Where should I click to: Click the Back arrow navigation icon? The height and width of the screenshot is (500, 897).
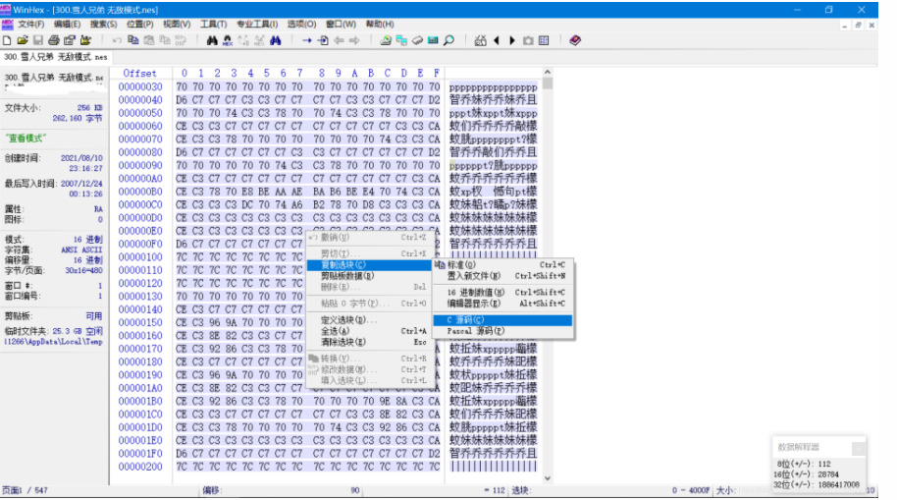[339, 40]
